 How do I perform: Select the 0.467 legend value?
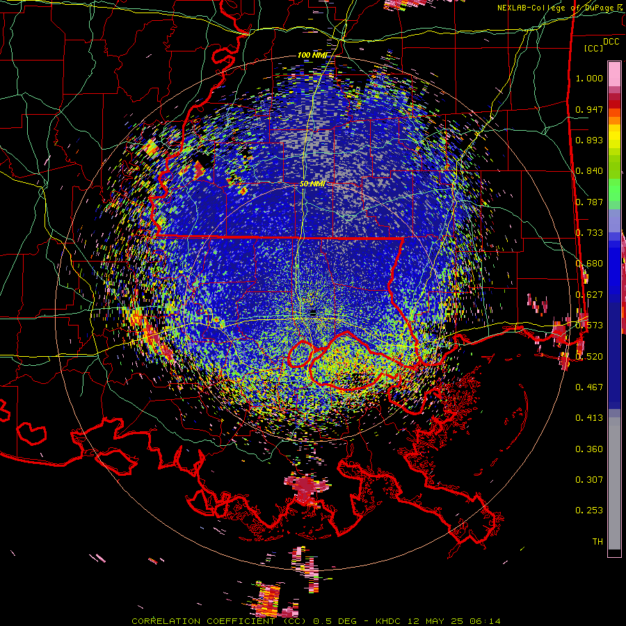tap(589, 387)
